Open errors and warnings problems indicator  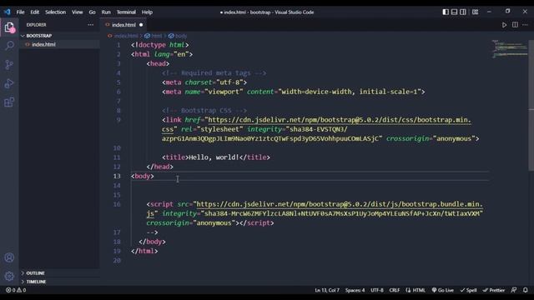tap(16, 290)
